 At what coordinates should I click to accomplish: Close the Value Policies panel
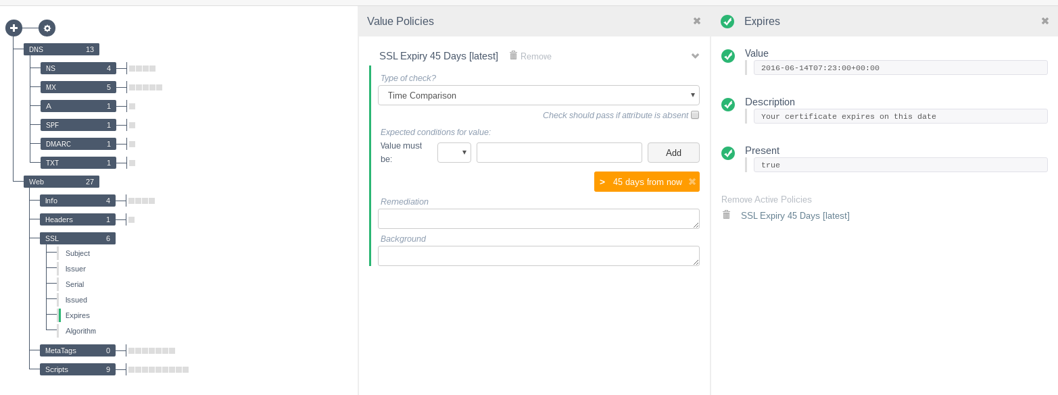[x=697, y=21]
